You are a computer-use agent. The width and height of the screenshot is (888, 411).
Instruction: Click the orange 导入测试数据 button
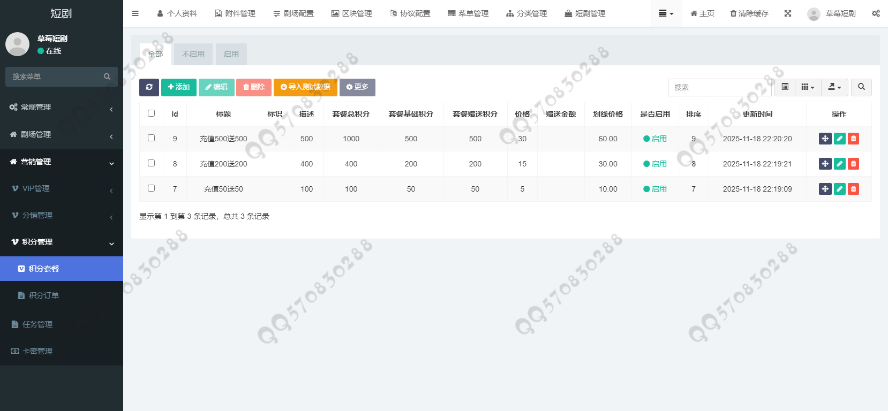(x=305, y=87)
